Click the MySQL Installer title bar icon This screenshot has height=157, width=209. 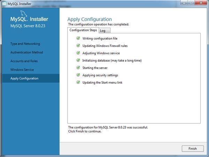(x=4, y=3)
